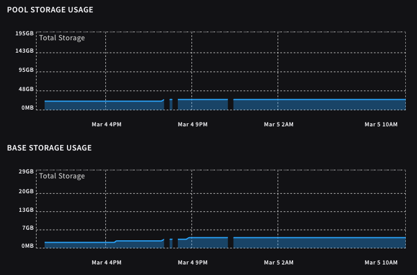Viewport: 417px width, 275px height.
Task: Click Mar 5 10AM label under Pool chart
Action: click(x=380, y=124)
